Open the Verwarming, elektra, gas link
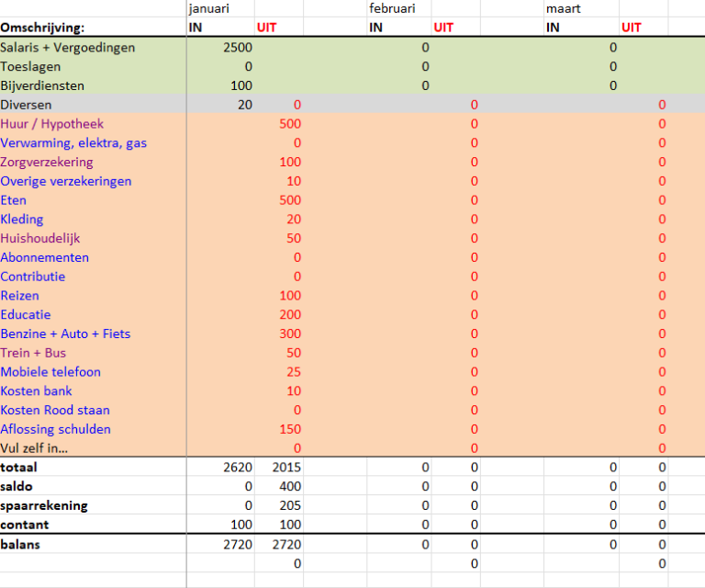Viewport: 705px width, 588px height. tap(73, 143)
